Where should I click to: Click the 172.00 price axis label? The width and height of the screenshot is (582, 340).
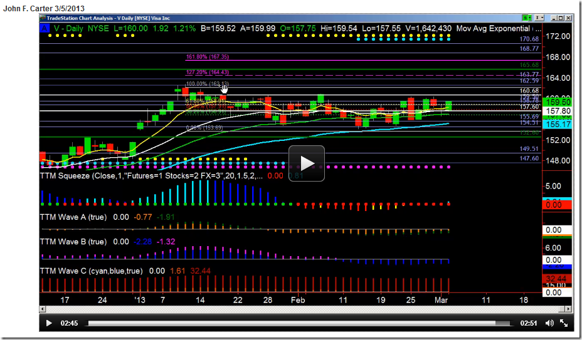(559, 36)
